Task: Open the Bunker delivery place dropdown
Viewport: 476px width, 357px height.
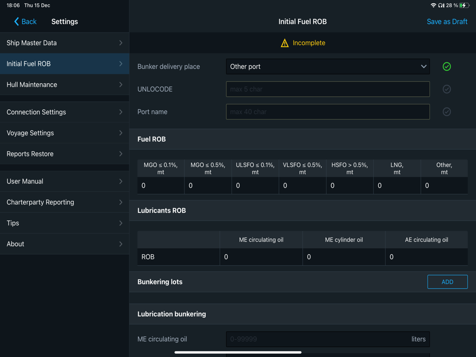Action: pos(328,66)
